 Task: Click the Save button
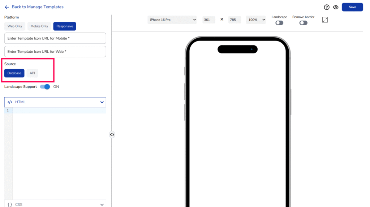352,7
